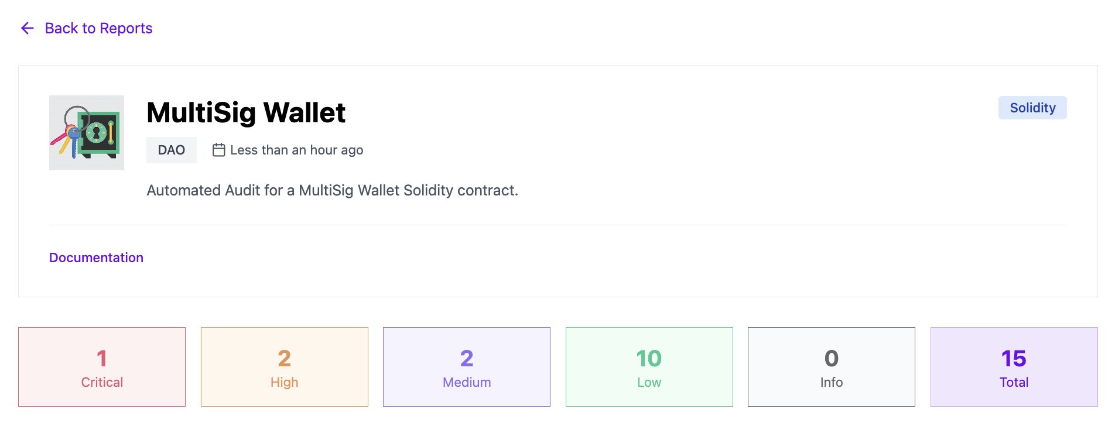
Task: Open the Documentation link
Action: pyautogui.click(x=96, y=257)
